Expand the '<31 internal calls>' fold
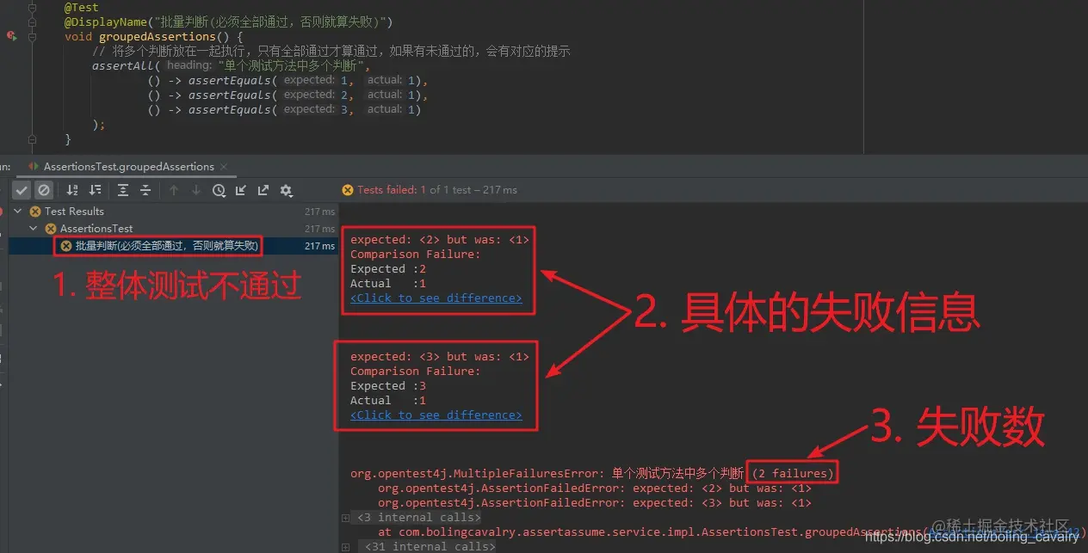 coord(346,547)
